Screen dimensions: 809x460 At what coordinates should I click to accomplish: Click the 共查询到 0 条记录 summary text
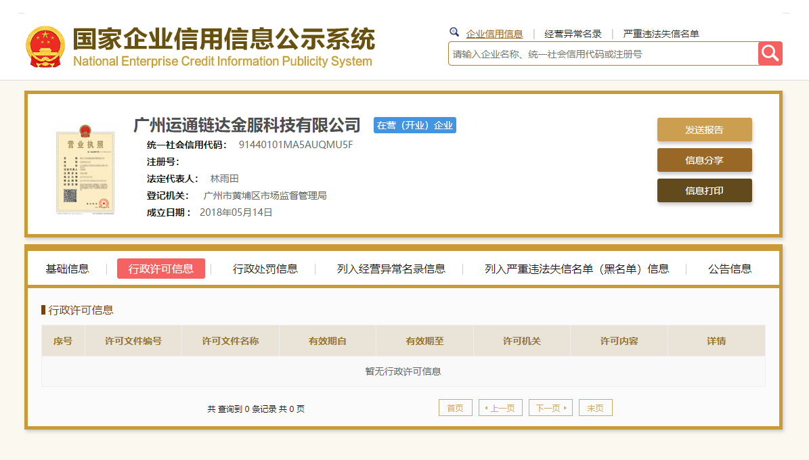pyautogui.click(x=256, y=409)
